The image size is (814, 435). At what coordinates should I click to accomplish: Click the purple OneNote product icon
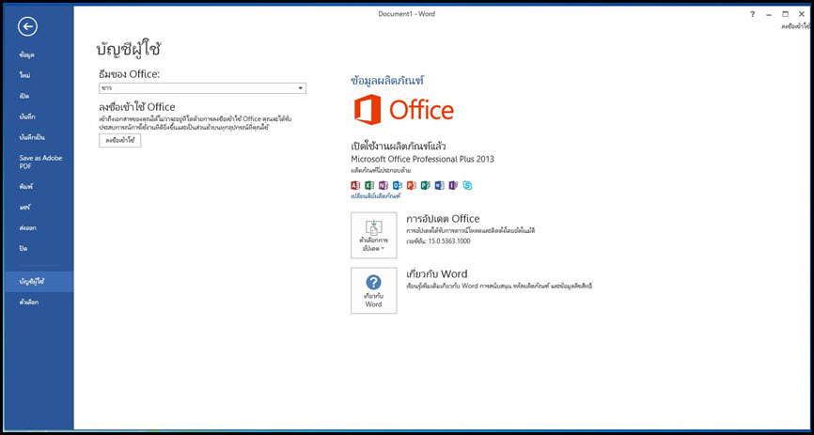pyautogui.click(x=384, y=185)
